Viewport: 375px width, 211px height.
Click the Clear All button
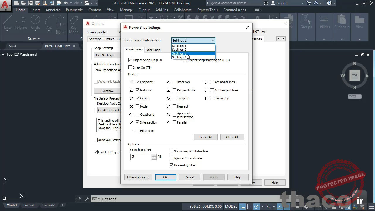(232, 137)
